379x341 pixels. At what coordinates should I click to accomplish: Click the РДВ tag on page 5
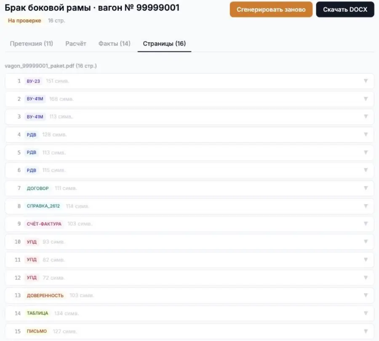(32, 152)
